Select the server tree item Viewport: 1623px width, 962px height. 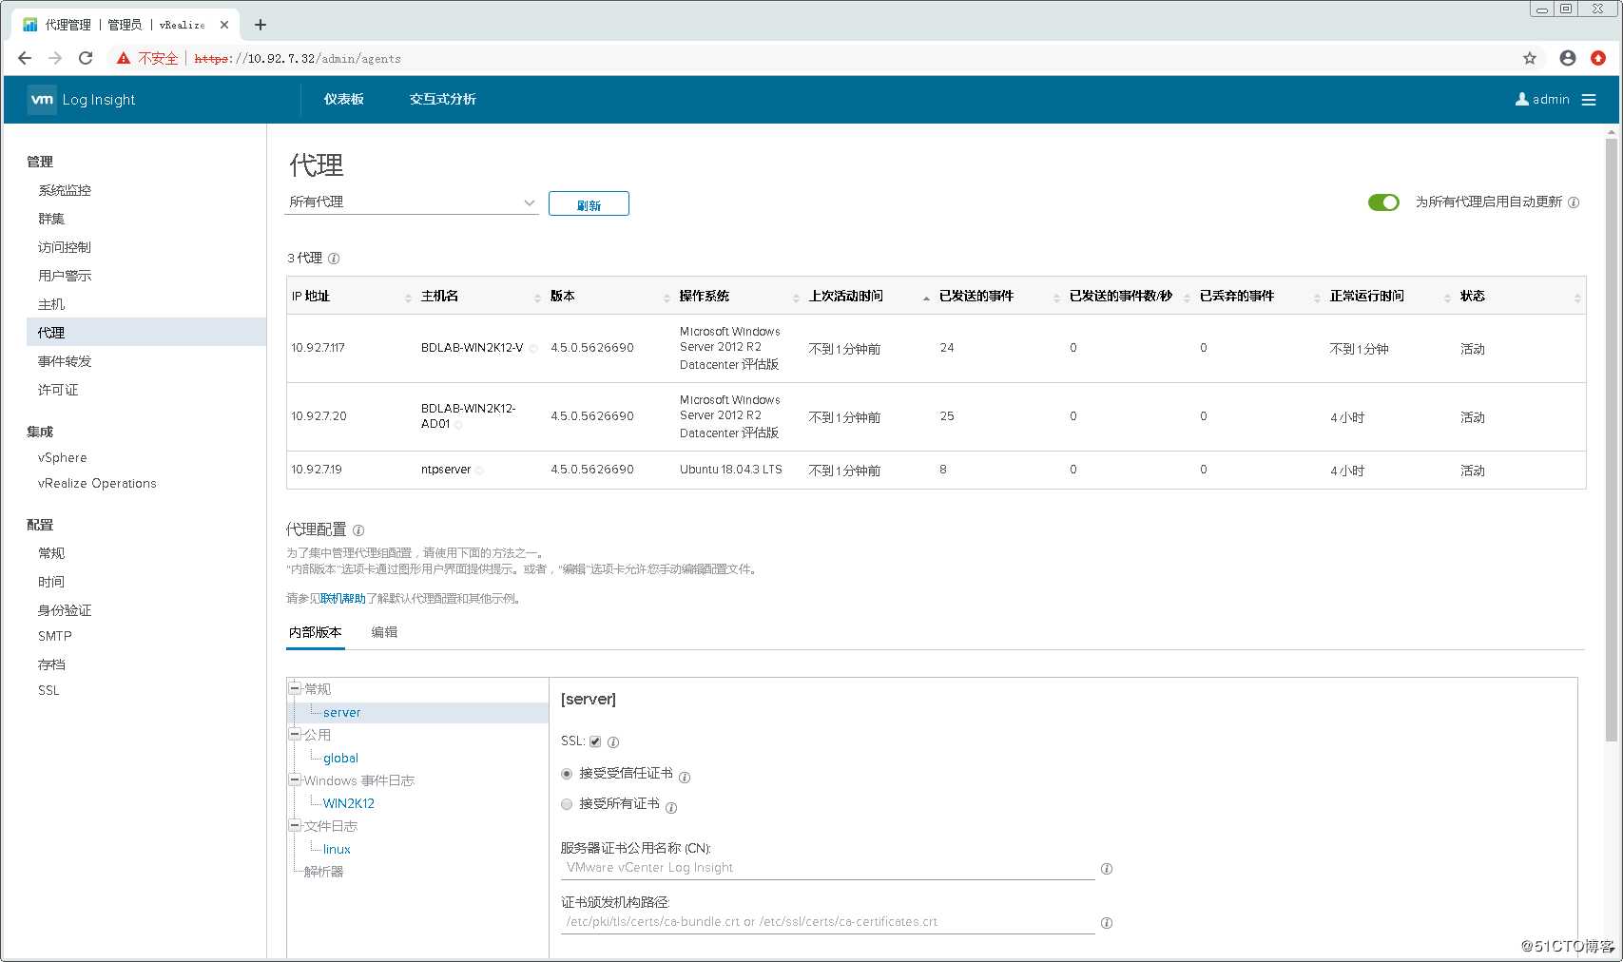tap(341, 712)
